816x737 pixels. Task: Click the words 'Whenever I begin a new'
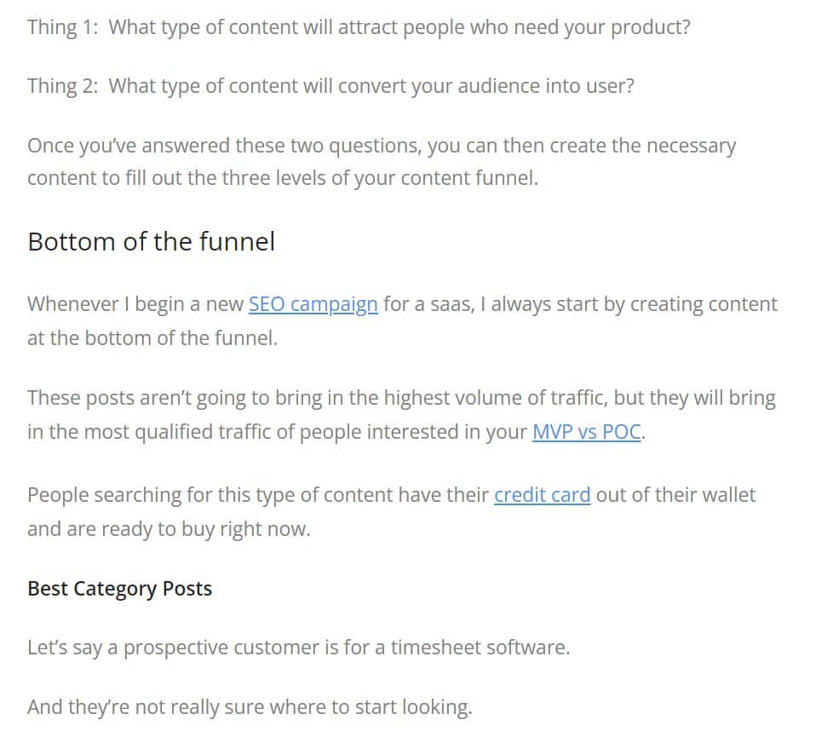click(x=135, y=304)
